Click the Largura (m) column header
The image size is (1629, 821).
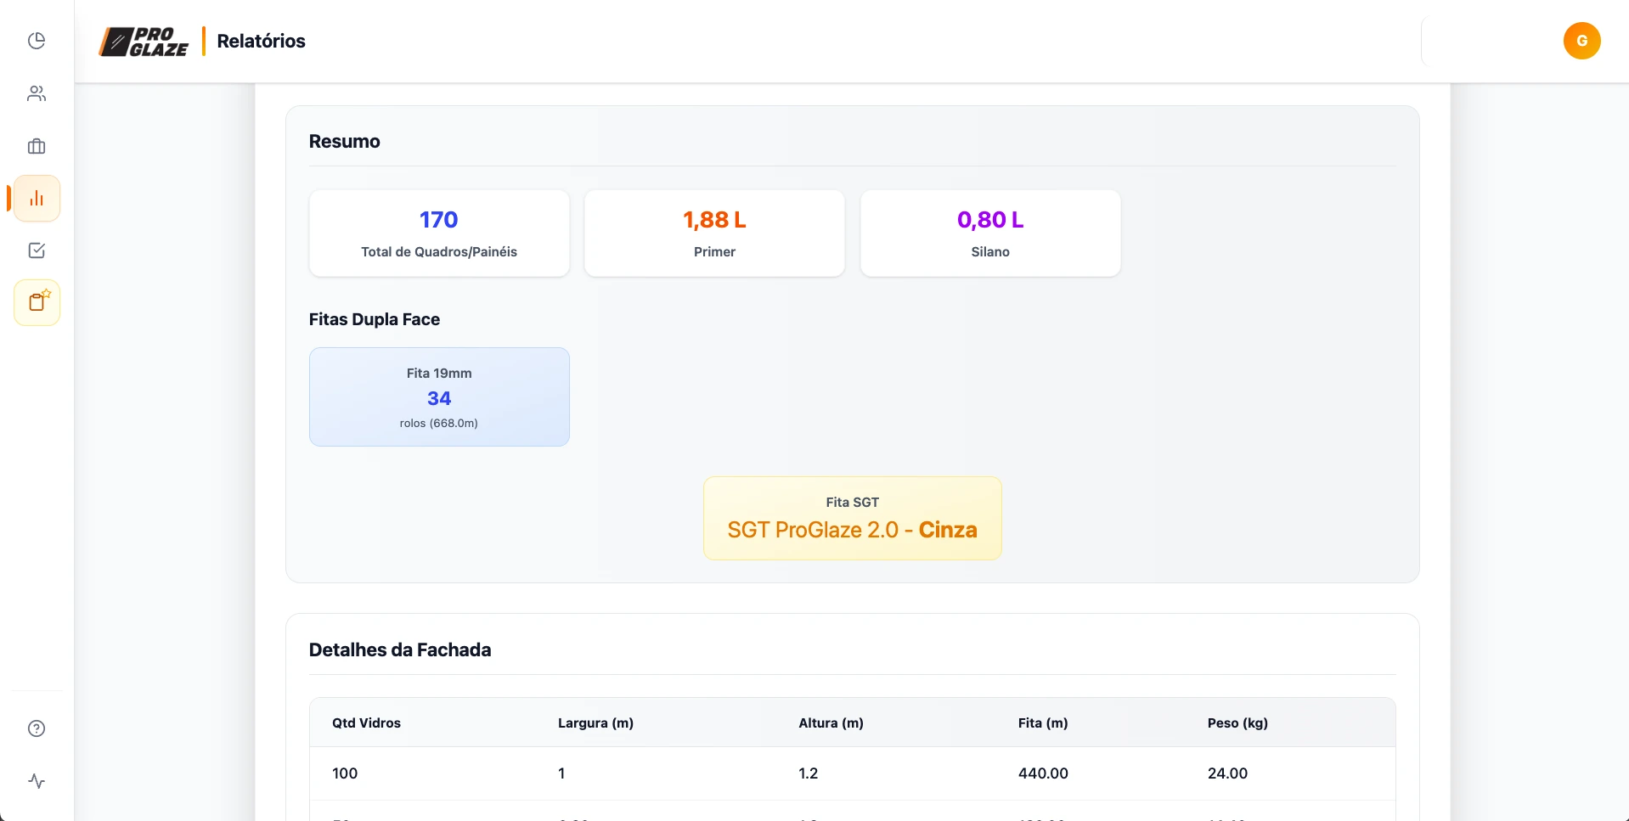[x=595, y=723]
